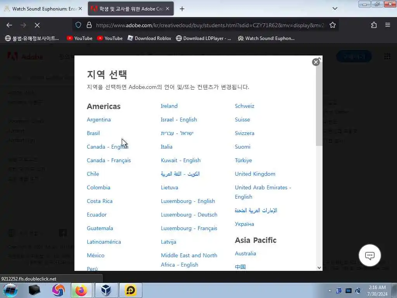
Task: Launch Firefox from taskbar
Action: click(81, 290)
